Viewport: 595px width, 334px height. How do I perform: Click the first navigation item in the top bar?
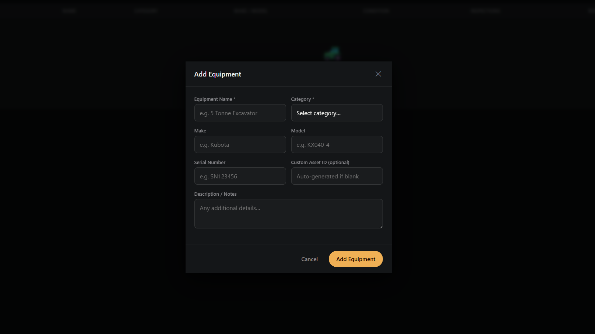[69, 10]
